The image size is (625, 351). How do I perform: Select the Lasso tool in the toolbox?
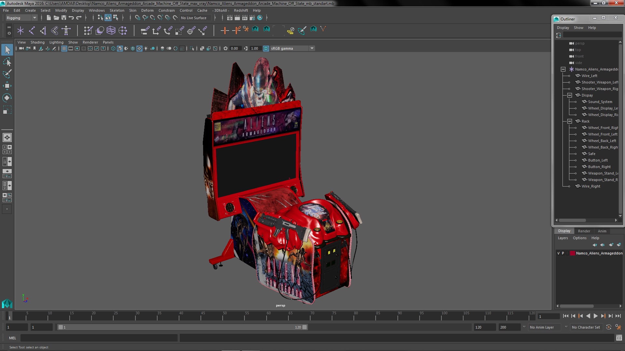pyautogui.click(x=7, y=62)
